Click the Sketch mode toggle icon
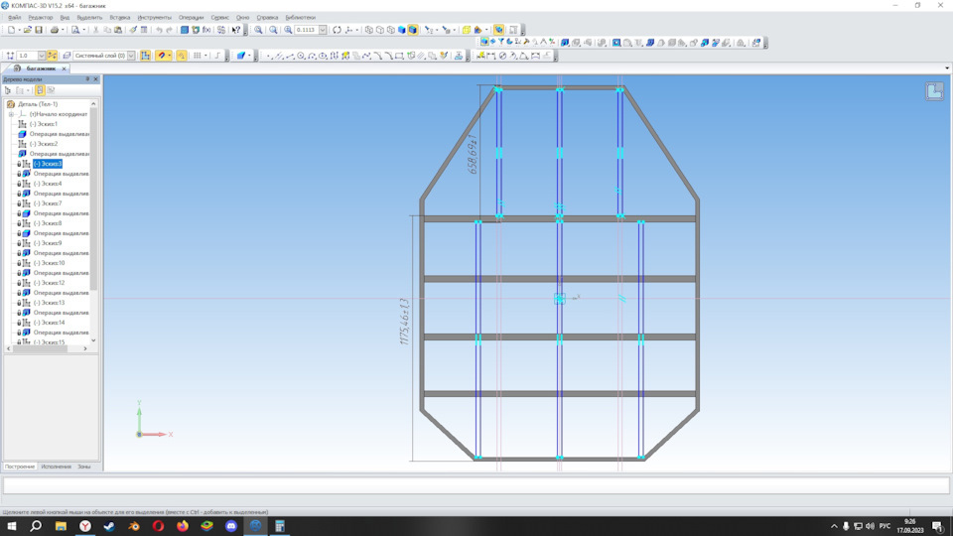Image resolution: width=953 pixels, height=536 pixels. point(145,56)
